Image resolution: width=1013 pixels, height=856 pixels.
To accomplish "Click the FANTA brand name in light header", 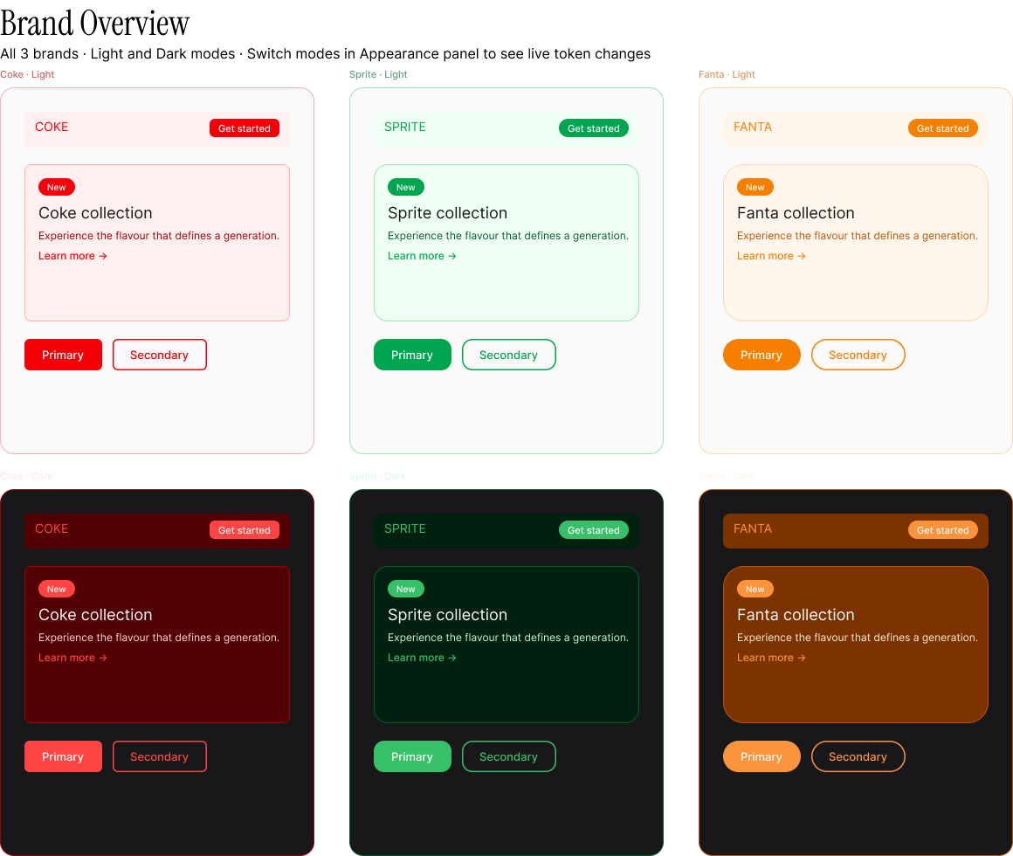I will [753, 128].
